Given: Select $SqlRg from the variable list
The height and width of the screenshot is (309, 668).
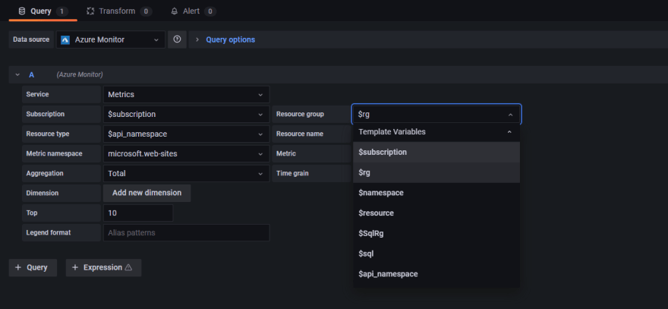Looking at the screenshot, I should click(436, 234).
